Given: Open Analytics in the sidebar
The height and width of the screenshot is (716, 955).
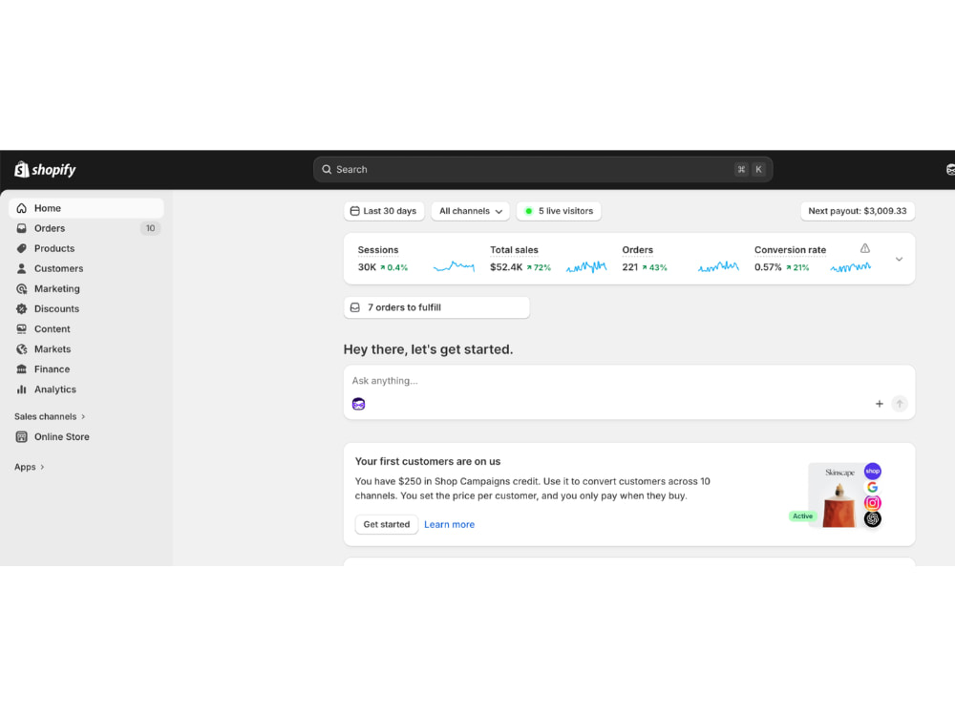Looking at the screenshot, I should (x=87, y=390).
